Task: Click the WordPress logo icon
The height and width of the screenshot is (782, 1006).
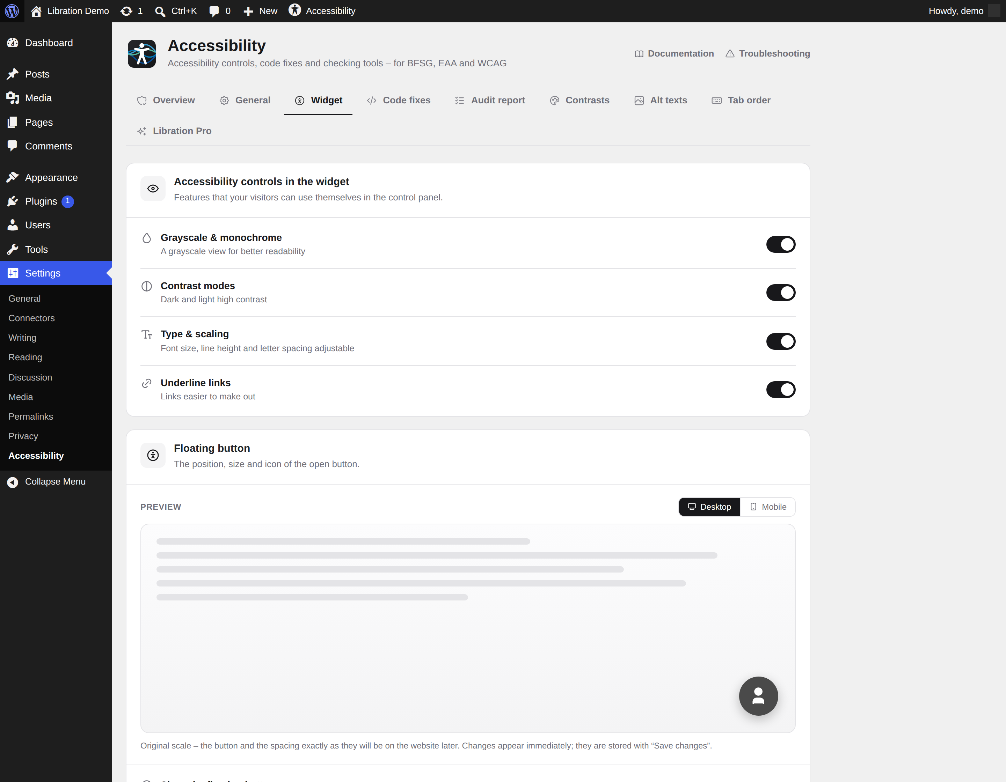Action: click(x=12, y=10)
